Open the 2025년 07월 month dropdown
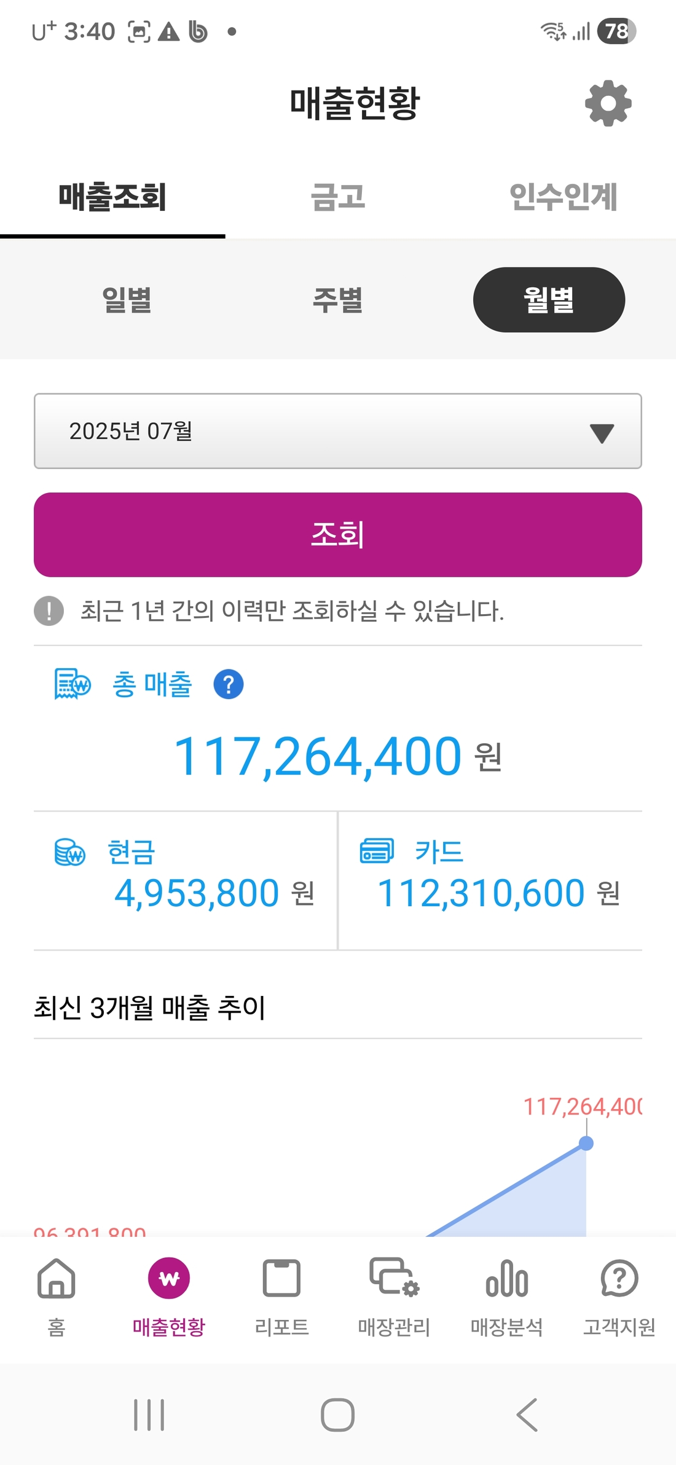The image size is (676, 1465). tap(337, 431)
